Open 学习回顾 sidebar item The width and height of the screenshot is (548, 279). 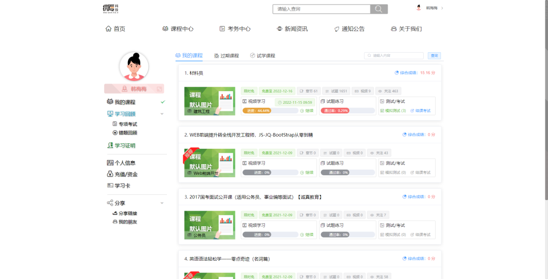click(121, 114)
